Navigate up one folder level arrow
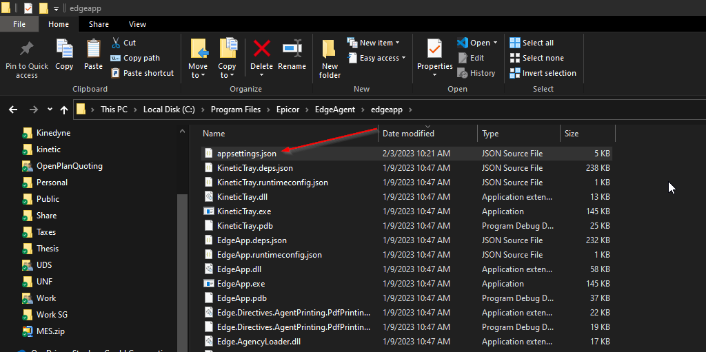The width and height of the screenshot is (706, 352). coord(64,110)
